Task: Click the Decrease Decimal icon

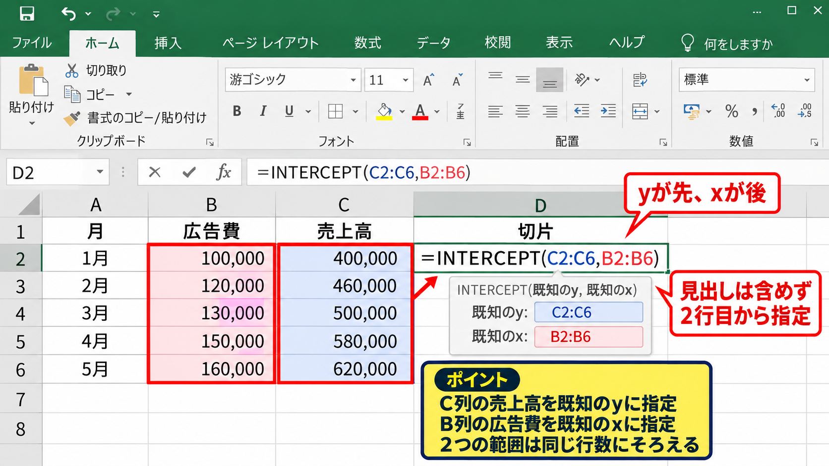Action: 805,110
